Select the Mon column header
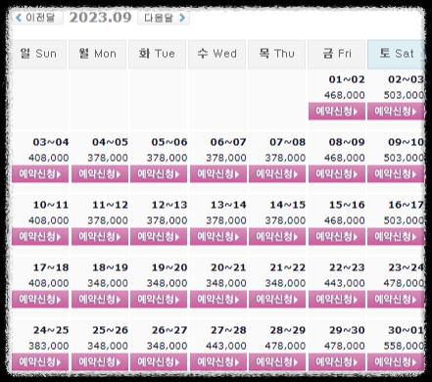 point(97,54)
